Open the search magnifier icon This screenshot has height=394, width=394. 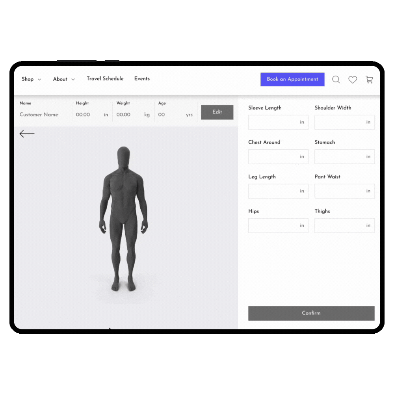coord(336,80)
